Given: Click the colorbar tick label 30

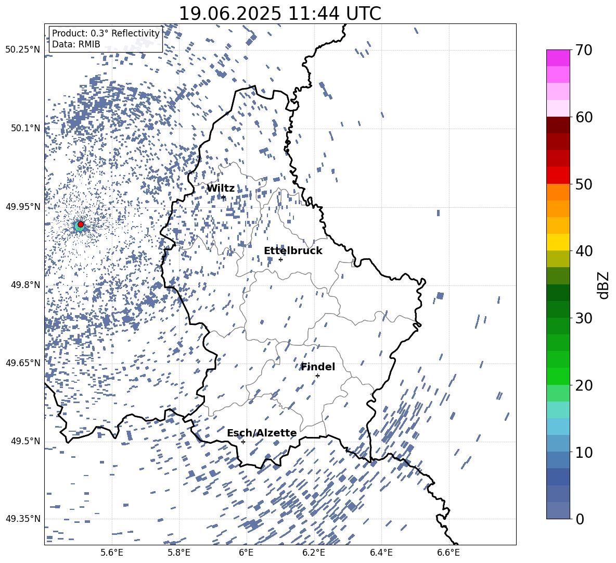Looking at the screenshot, I should click(x=584, y=318).
